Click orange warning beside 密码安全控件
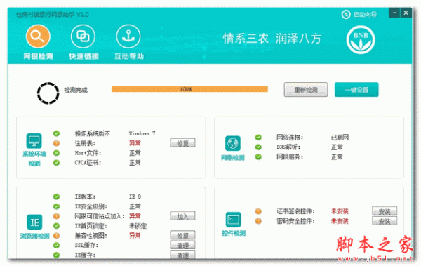The height and width of the screenshot is (266, 421). tap(258, 221)
